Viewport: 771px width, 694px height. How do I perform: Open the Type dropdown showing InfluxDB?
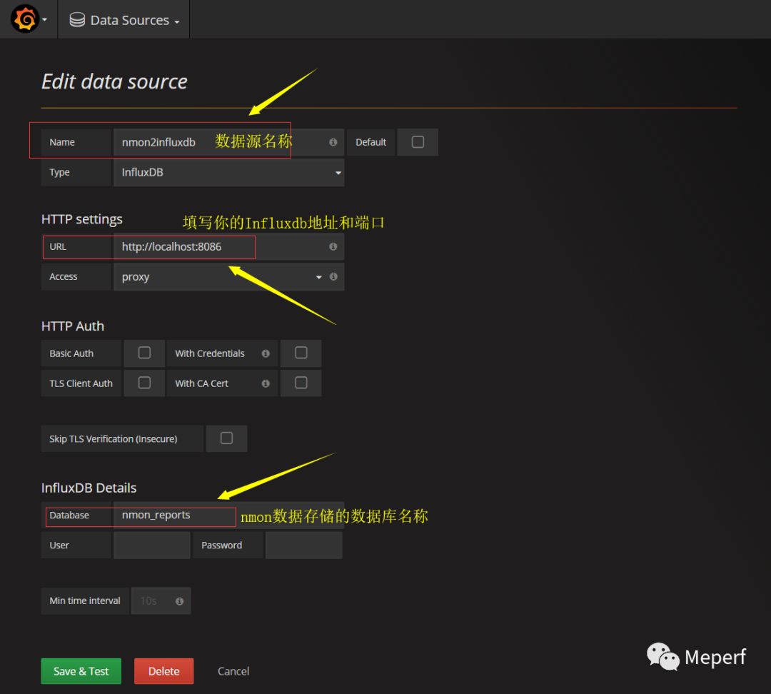(228, 173)
